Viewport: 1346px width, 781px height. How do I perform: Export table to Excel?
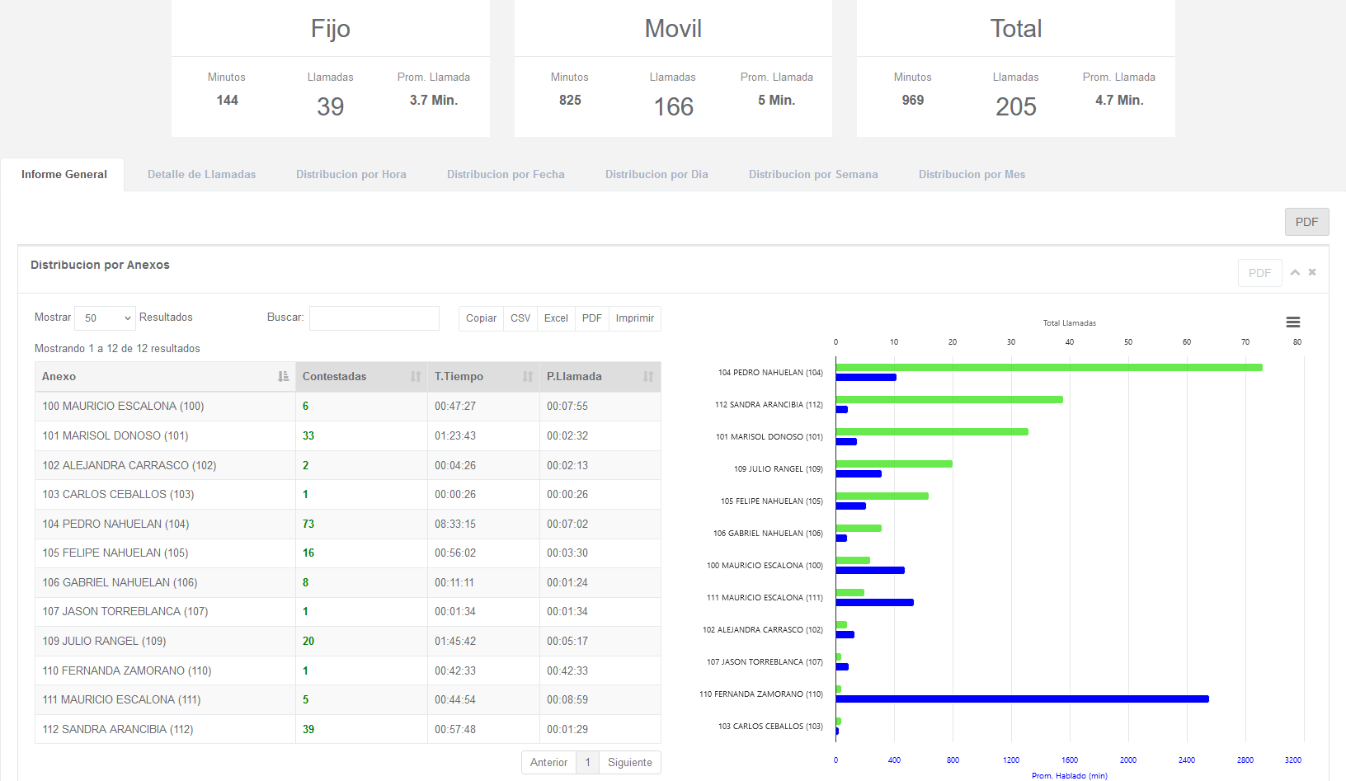(x=556, y=318)
